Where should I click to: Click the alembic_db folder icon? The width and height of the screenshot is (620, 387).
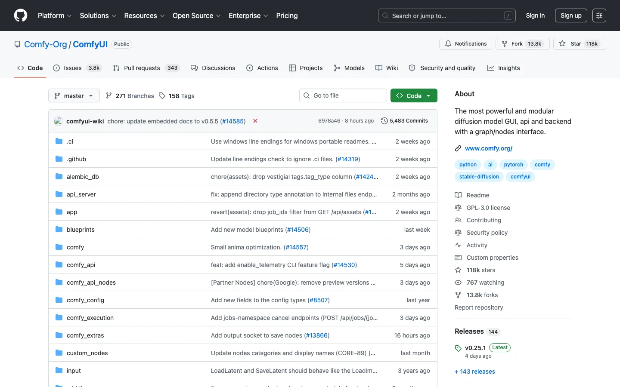pyautogui.click(x=59, y=177)
